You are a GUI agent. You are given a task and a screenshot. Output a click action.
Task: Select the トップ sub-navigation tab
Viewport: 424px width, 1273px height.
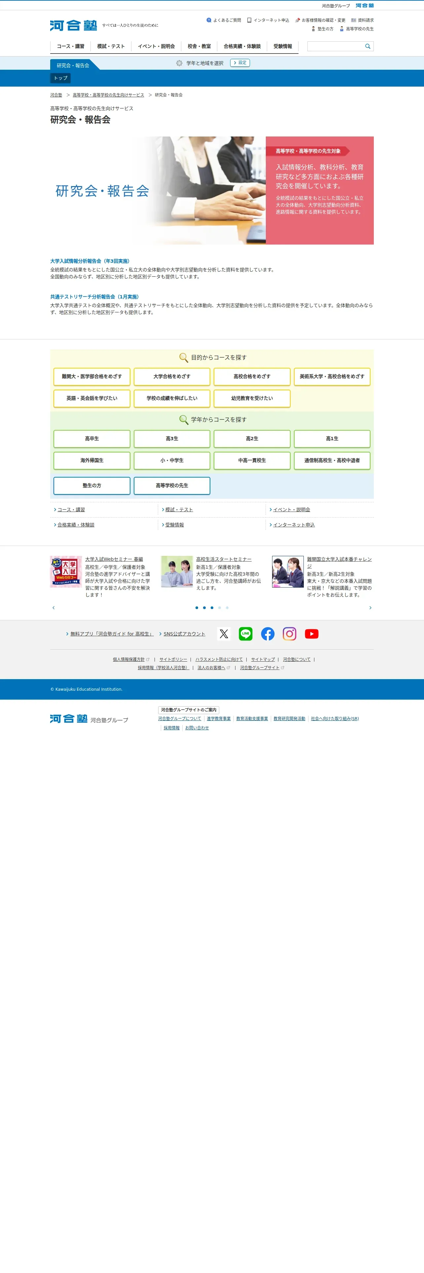[x=61, y=78]
